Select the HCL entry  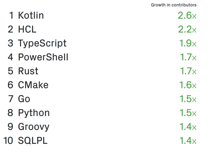tap(27, 29)
